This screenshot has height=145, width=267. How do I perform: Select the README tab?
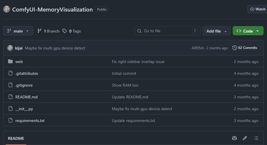tap(16, 138)
